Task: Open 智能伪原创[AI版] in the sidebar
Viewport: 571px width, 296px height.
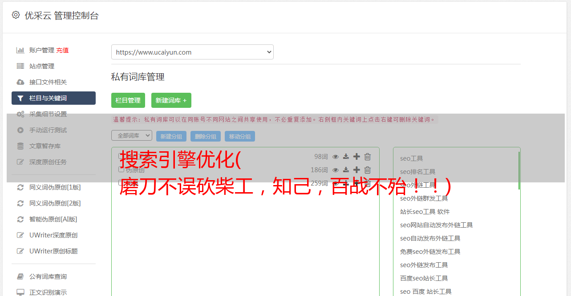Action: click(x=53, y=219)
